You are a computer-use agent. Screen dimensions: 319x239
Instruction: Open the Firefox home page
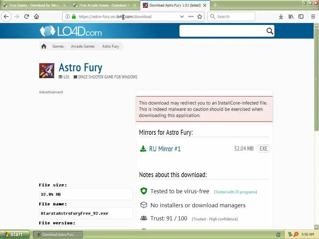point(36,16)
